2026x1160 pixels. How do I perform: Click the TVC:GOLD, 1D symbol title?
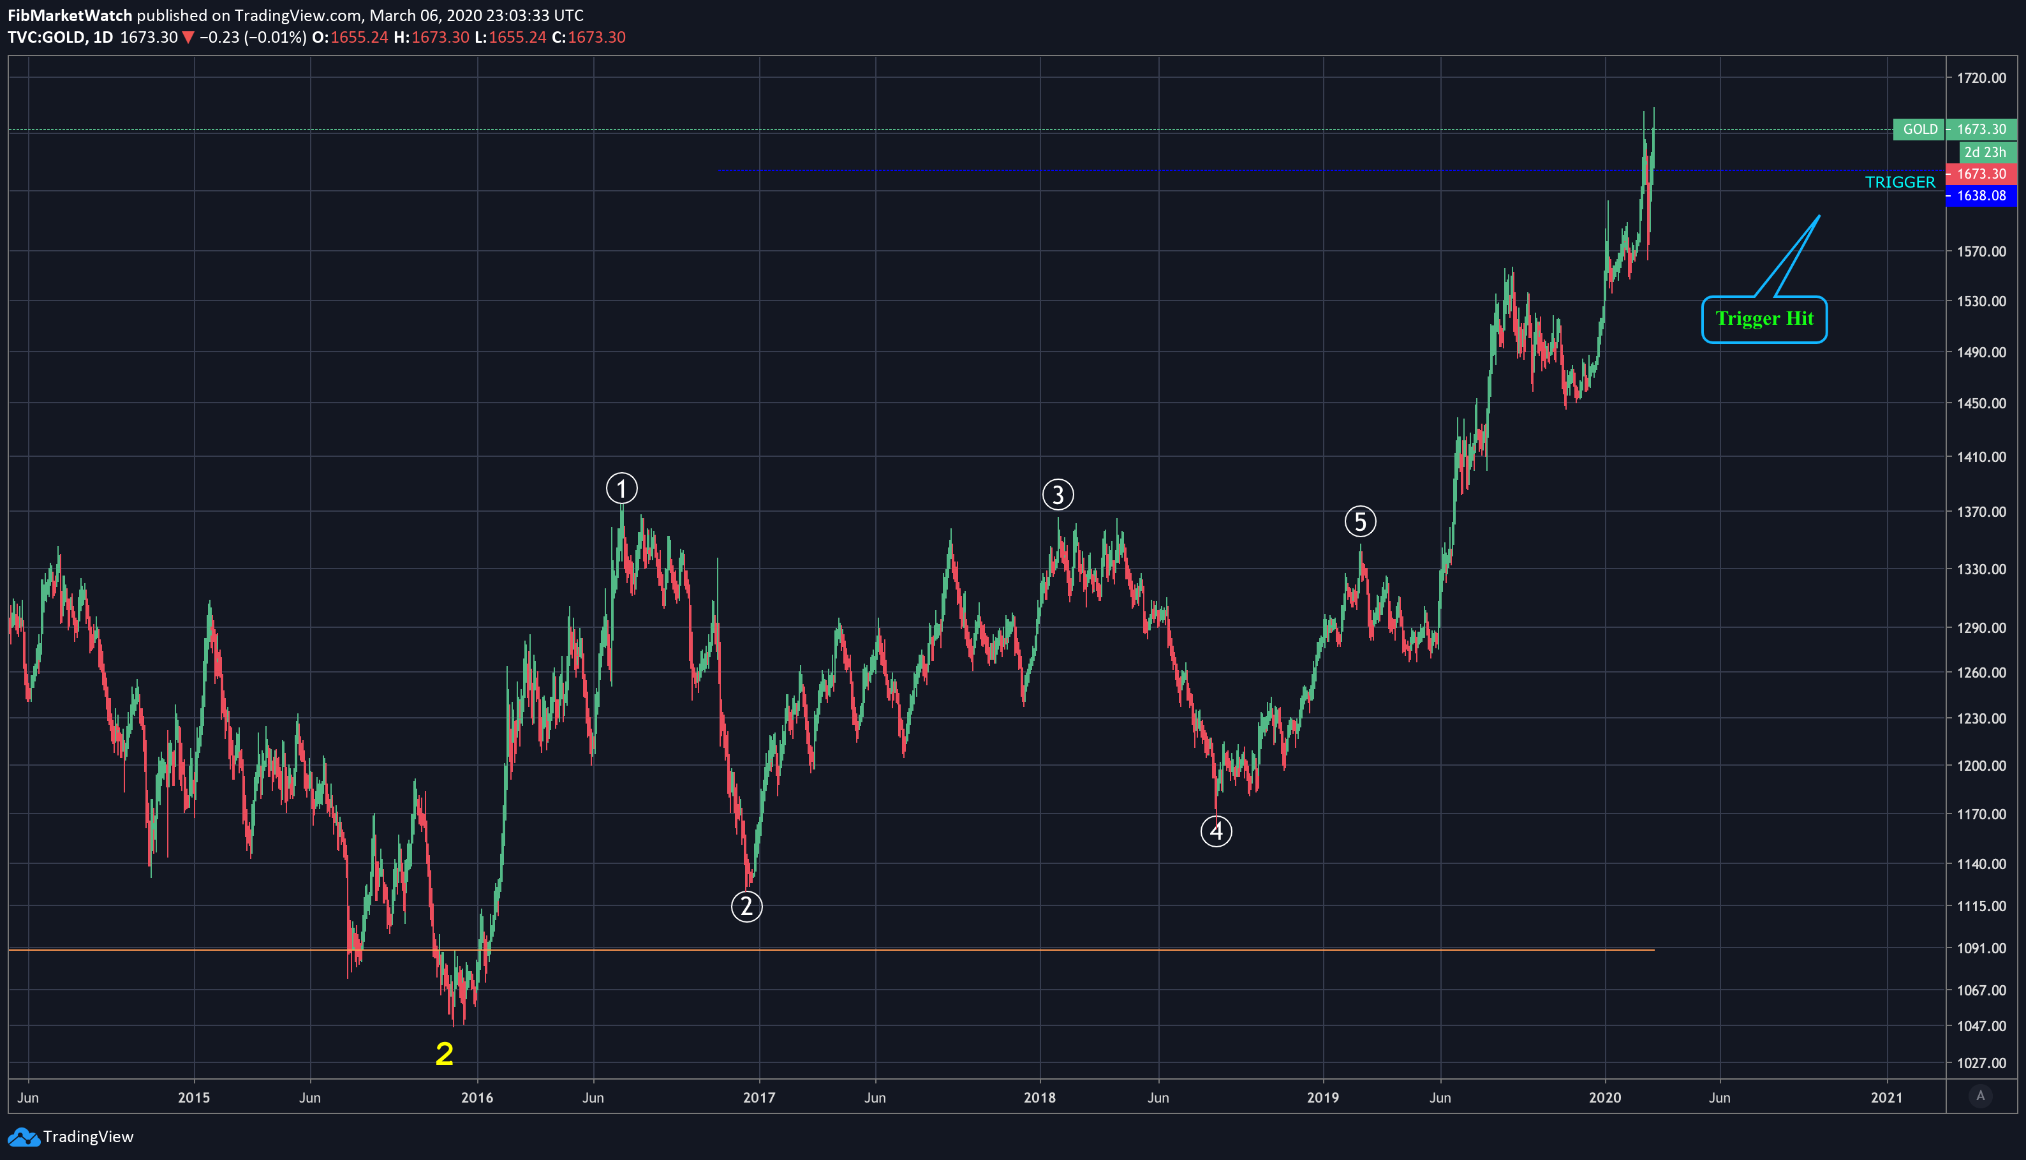click(x=61, y=38)
